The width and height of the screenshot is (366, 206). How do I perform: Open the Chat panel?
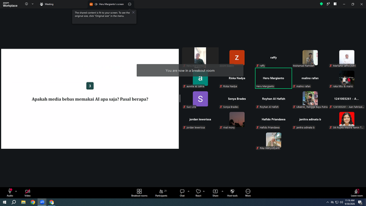[182, 193]
